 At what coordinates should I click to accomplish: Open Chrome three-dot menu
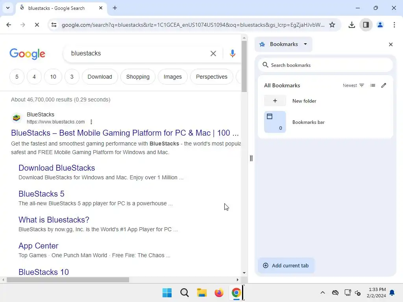pyautogui.click(x=394, y=25)
